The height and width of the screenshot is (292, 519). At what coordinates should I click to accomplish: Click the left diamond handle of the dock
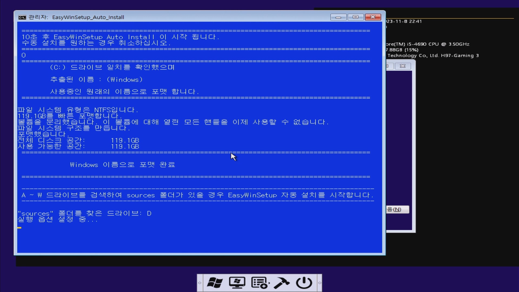click(x=200, y=283)
